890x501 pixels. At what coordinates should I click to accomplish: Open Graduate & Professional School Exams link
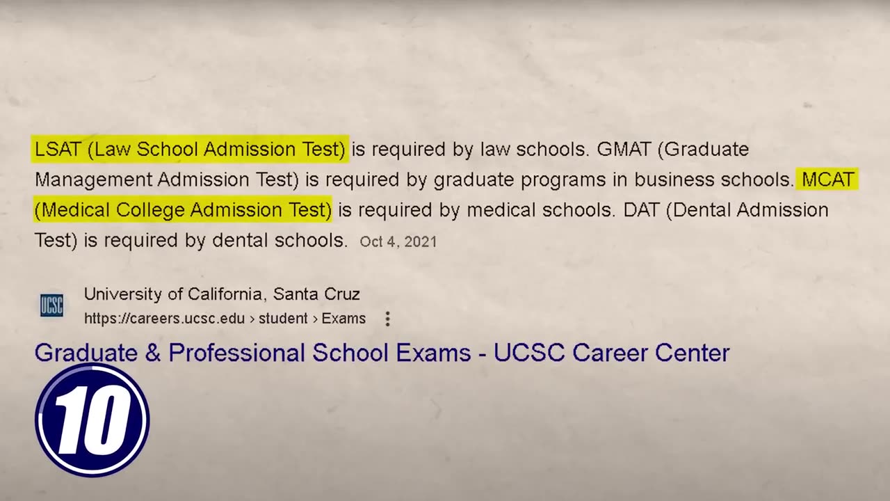(x=382, y=353)
